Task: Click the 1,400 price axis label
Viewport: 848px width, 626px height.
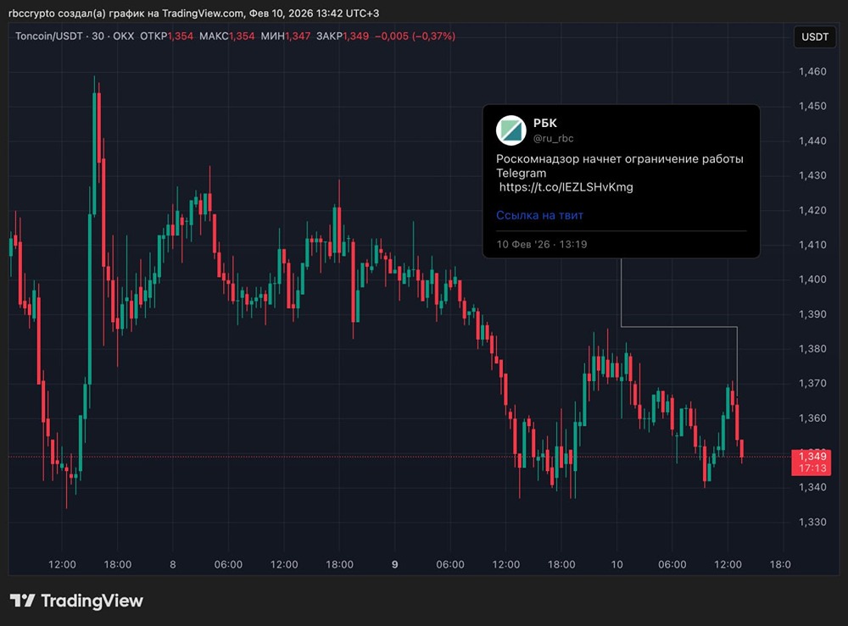Action: tap(812, 280)
